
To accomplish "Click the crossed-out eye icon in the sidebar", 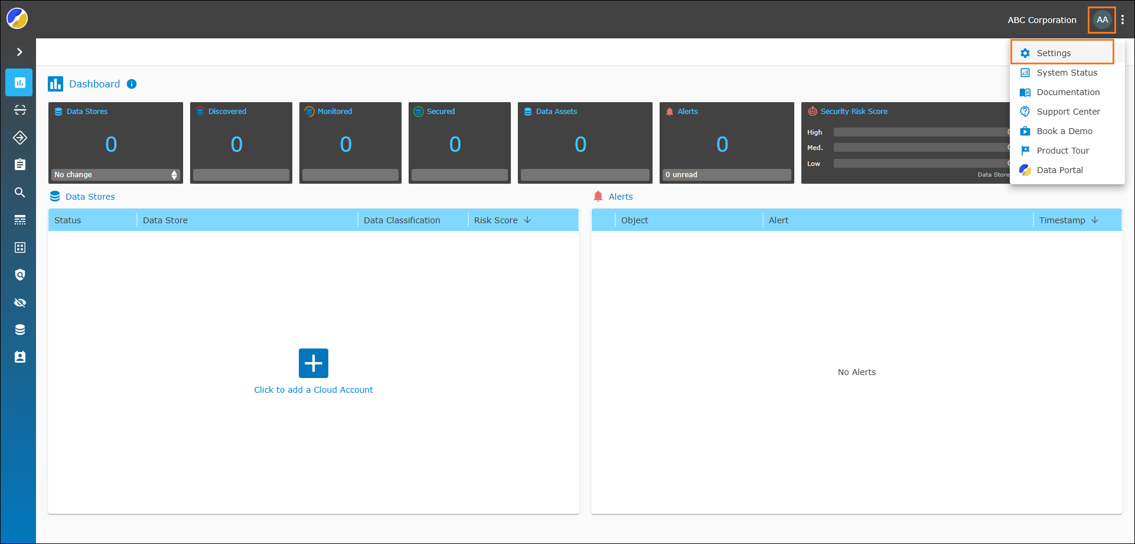I will coord(19,302).
